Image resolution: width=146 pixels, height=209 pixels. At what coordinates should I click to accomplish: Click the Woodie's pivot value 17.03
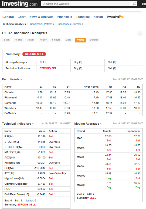pyautogui.click(x=96, y=108)
